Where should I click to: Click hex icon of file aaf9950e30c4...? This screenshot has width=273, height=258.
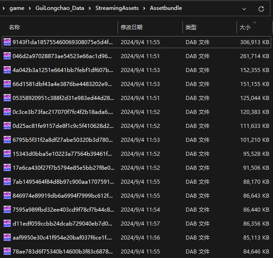(x=7, y=237)
